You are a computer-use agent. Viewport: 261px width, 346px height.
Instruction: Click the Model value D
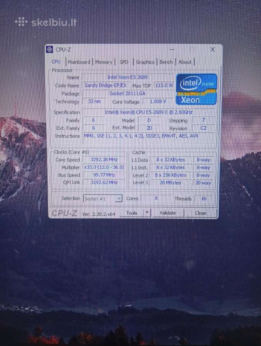[x=149, y=120]
